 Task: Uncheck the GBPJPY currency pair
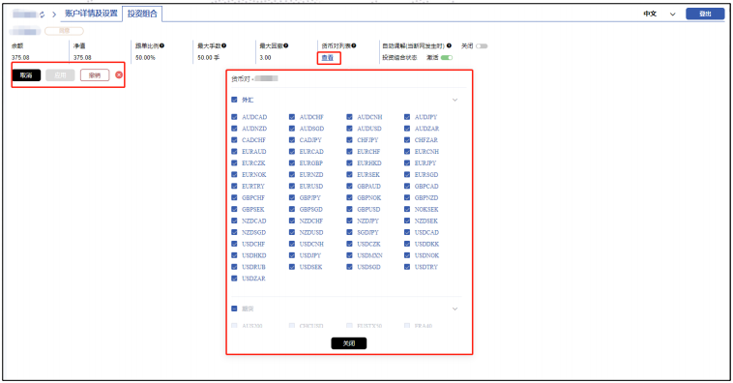(292, 198)
